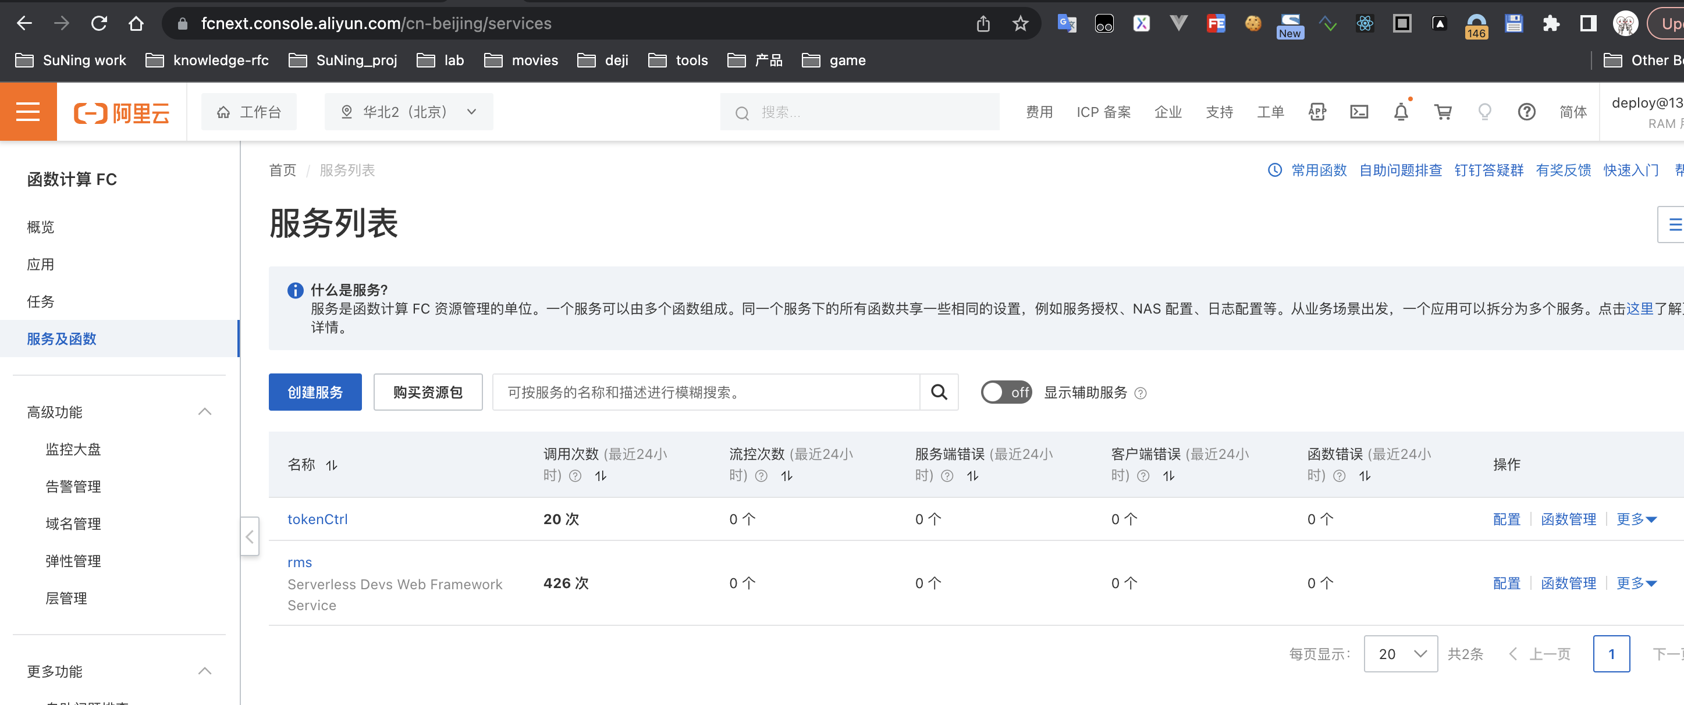Viewport: 1684px width, 705px height.
Task: Open the rms service
Action: [300, 562]
